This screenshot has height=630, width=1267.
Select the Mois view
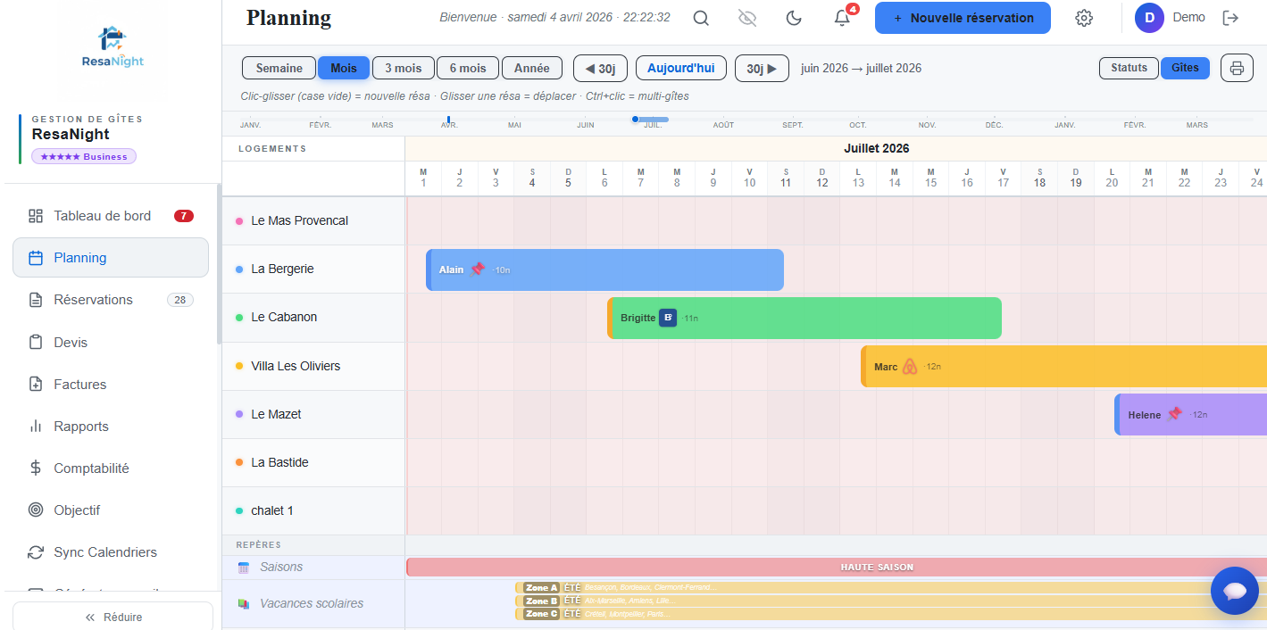tap(344, 68)
